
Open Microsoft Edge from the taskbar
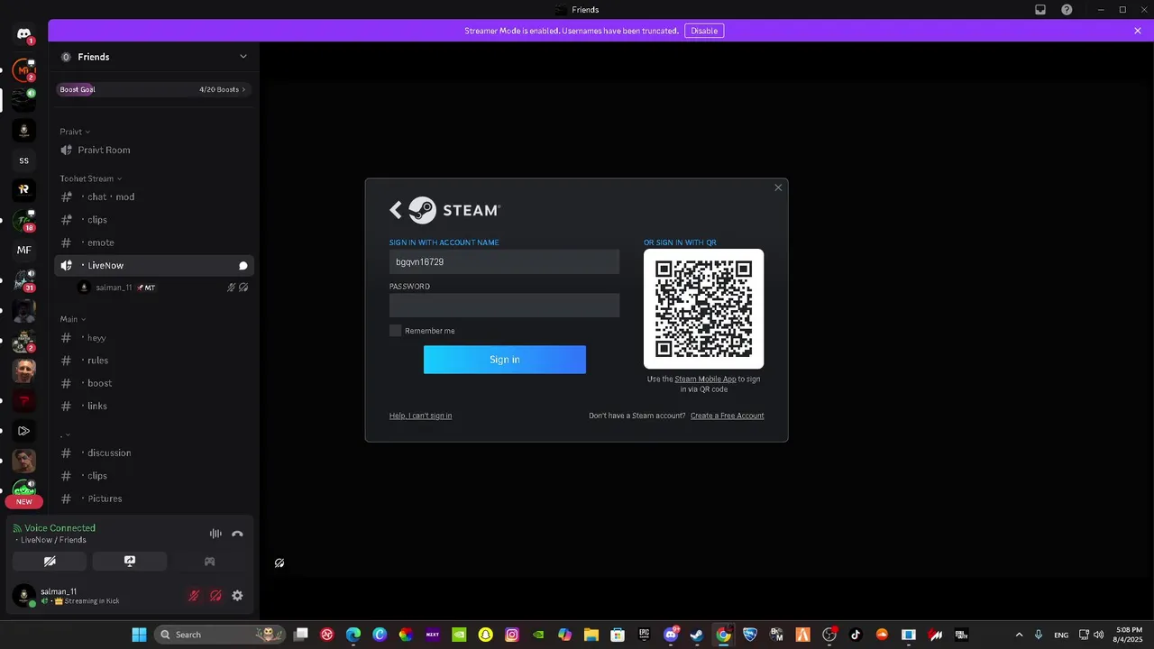tap(353, 635)
